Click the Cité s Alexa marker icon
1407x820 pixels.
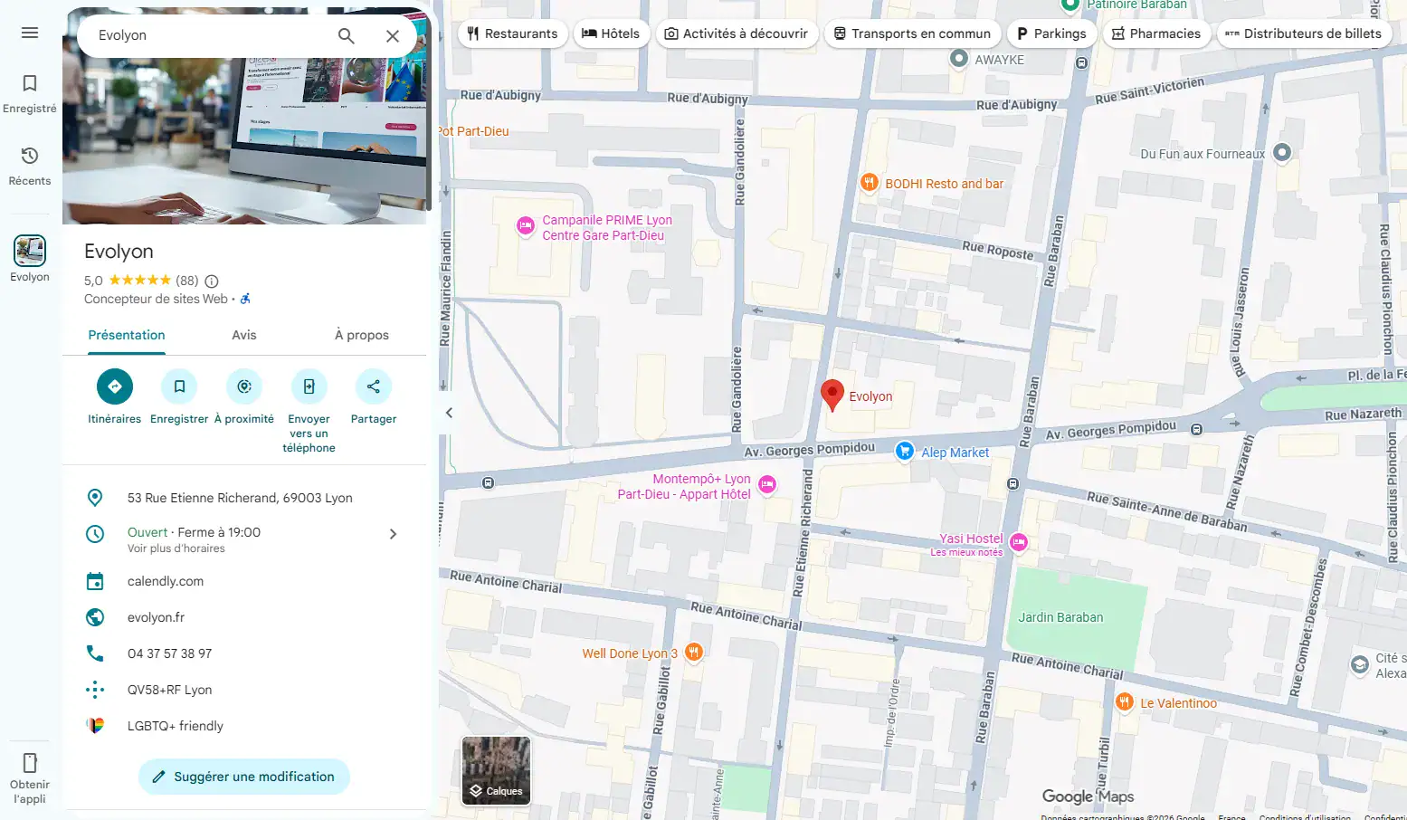[x=1360, y=665]
